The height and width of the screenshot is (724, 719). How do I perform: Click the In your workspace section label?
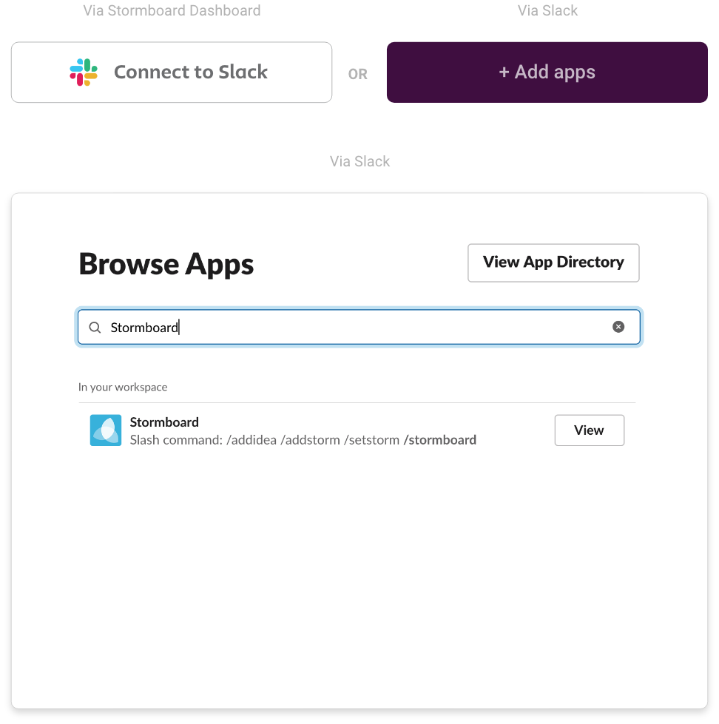click(x=123, y=387)
